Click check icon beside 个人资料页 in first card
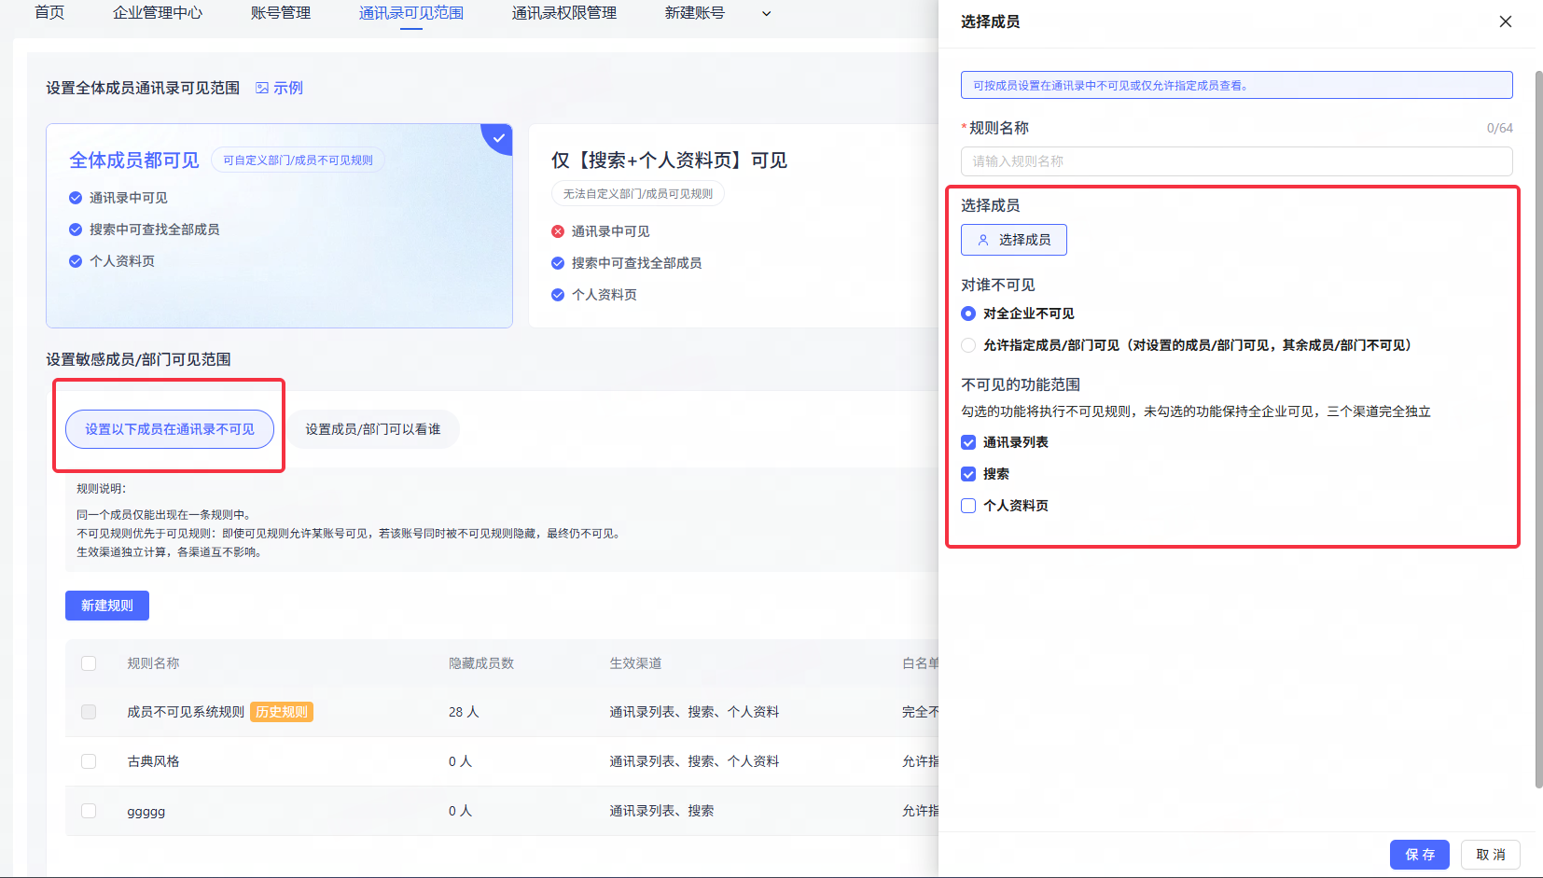This screenshot has width=1543, height=878. click(x=76, y=261)
